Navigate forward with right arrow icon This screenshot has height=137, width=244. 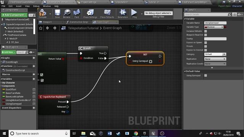pyautogui.click(x=55, y=28)
